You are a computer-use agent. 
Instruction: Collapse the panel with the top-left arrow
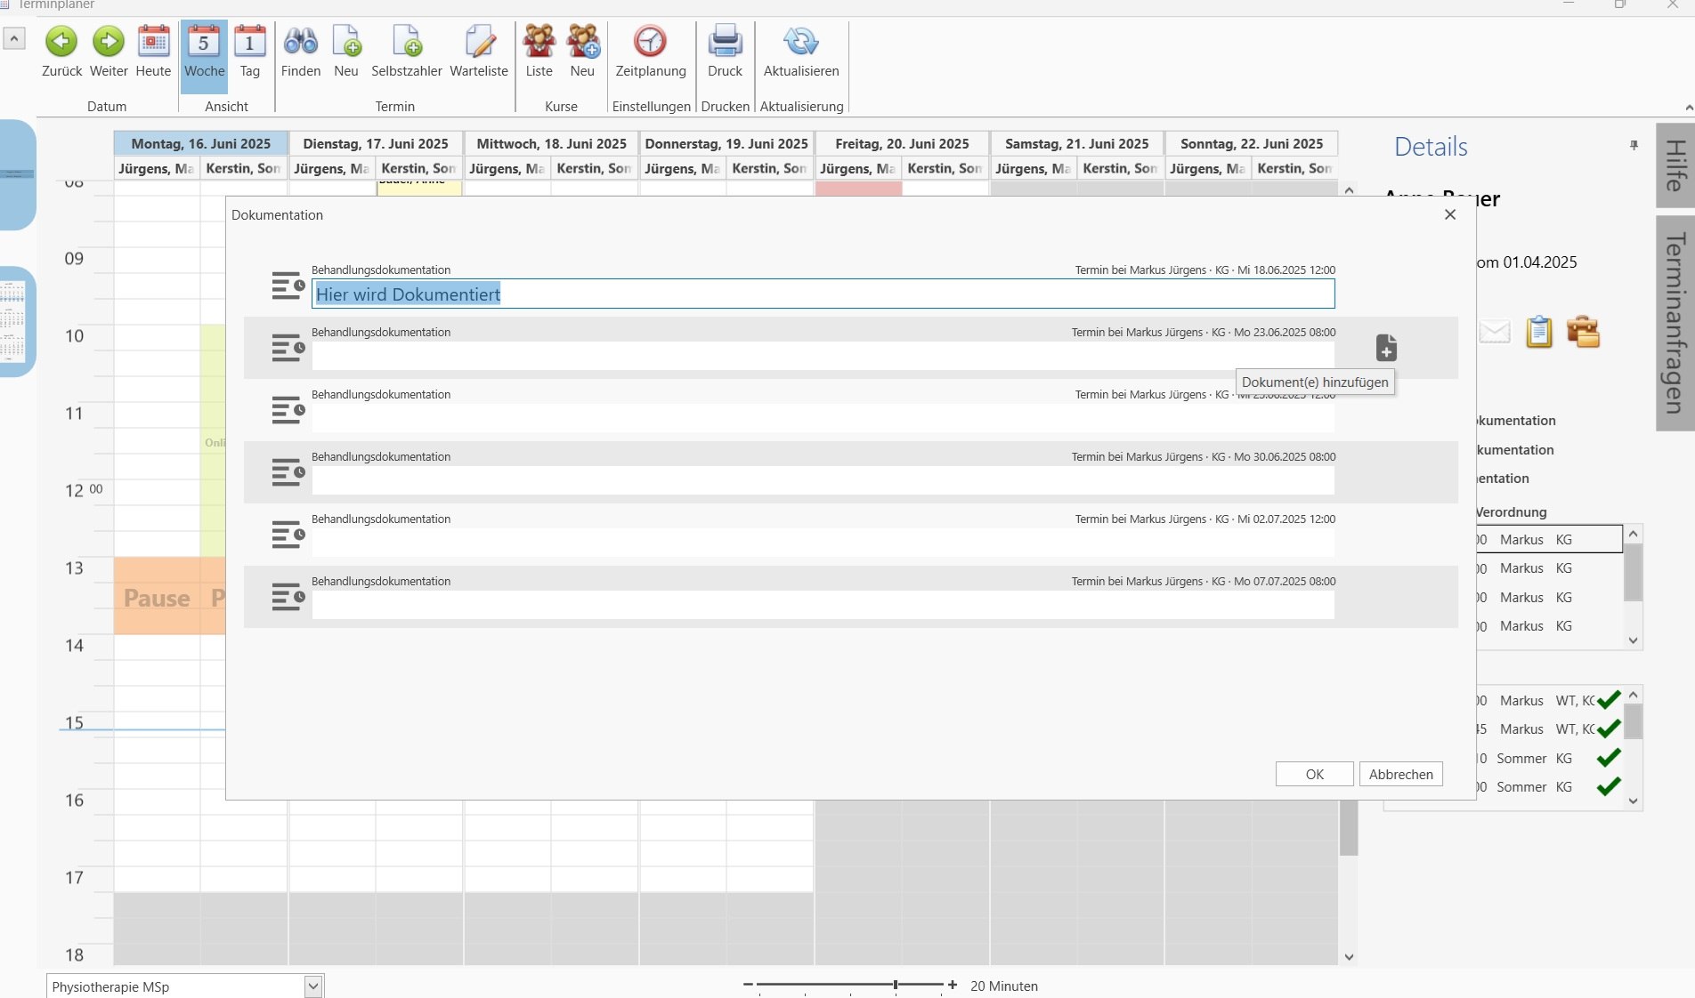pyautogui.click(x=13, y=38)
